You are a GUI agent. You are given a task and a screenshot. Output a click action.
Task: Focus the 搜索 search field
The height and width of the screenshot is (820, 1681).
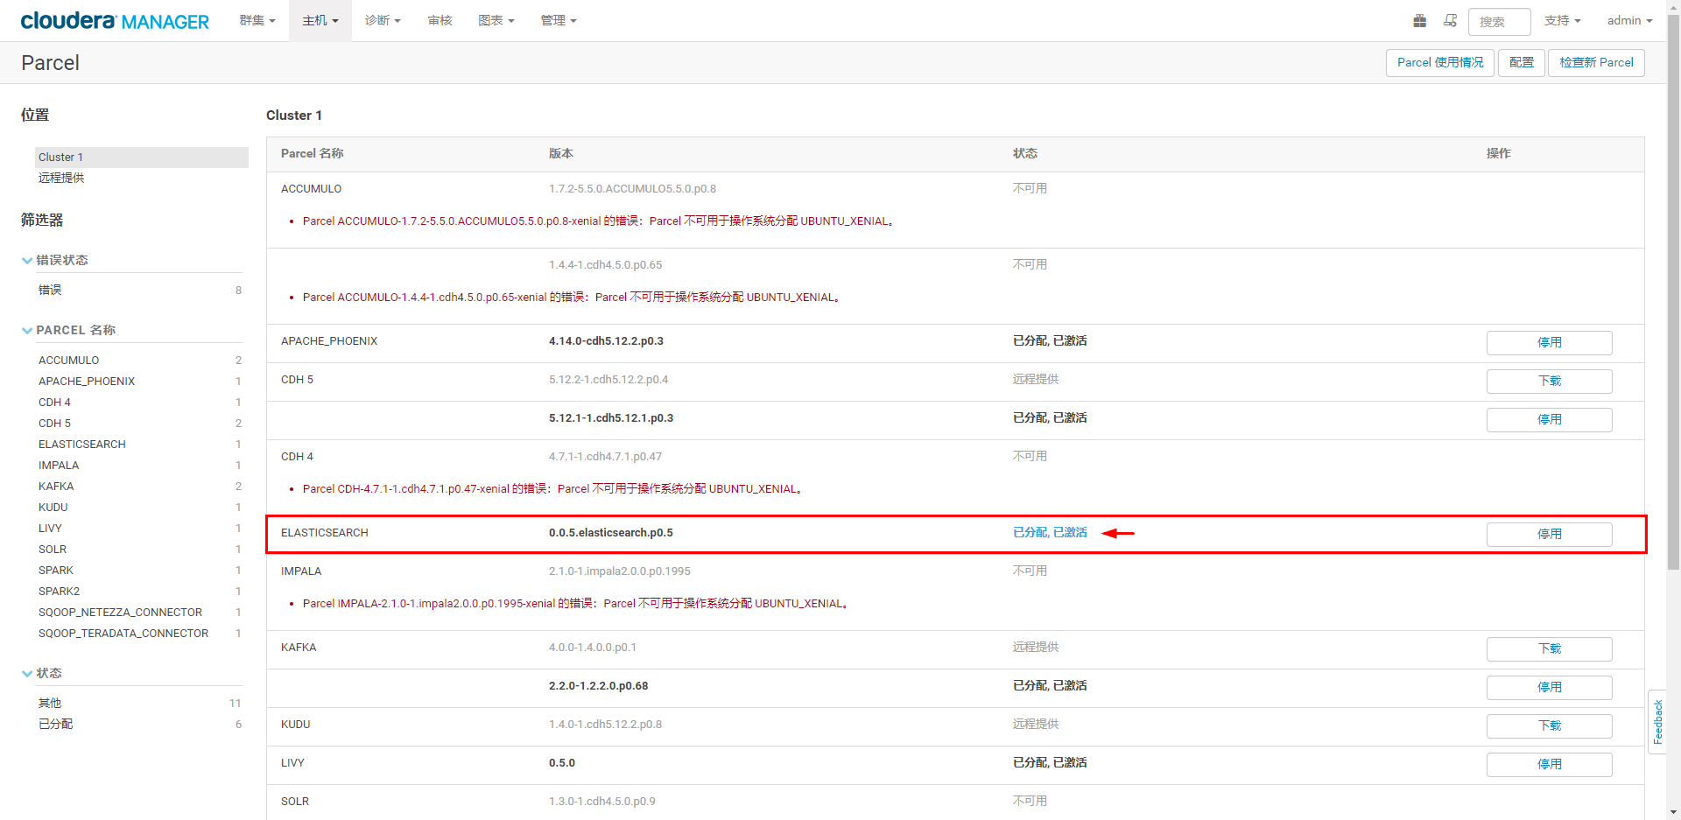tap(1500, 21)
